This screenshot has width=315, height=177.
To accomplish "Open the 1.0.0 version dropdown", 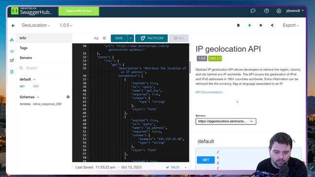I will pyautogui.click(x=65, y=25).
